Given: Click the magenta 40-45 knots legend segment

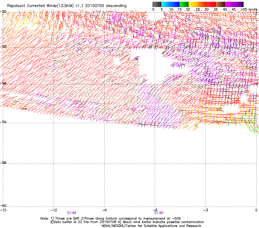Looking at the screenshot, I should [230, 4].
